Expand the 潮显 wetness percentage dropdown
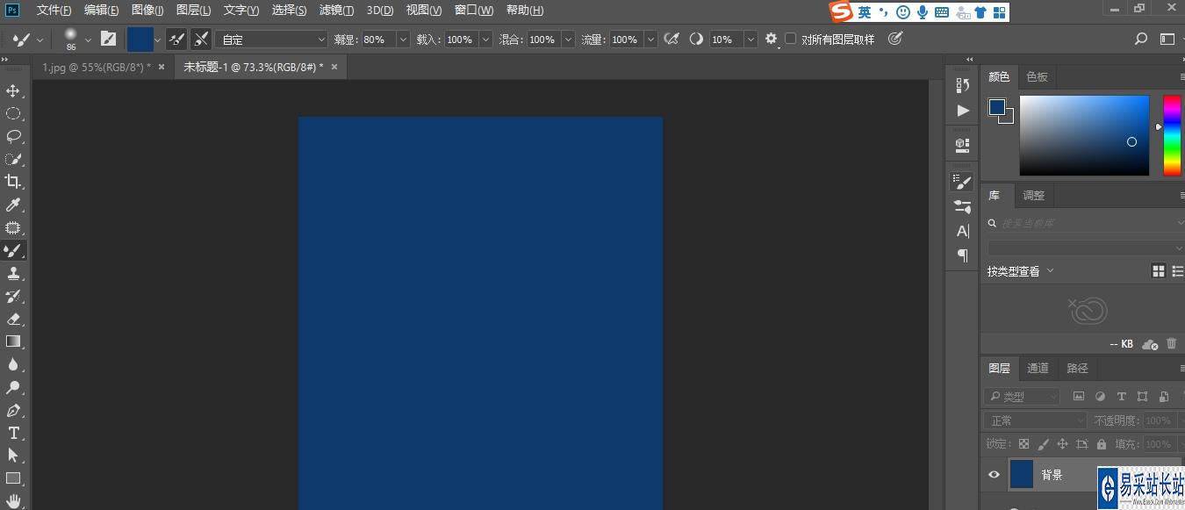Image resolution: width=1185 pixels, height=510 pixels. pyautogui.click(x=403, y=40)
